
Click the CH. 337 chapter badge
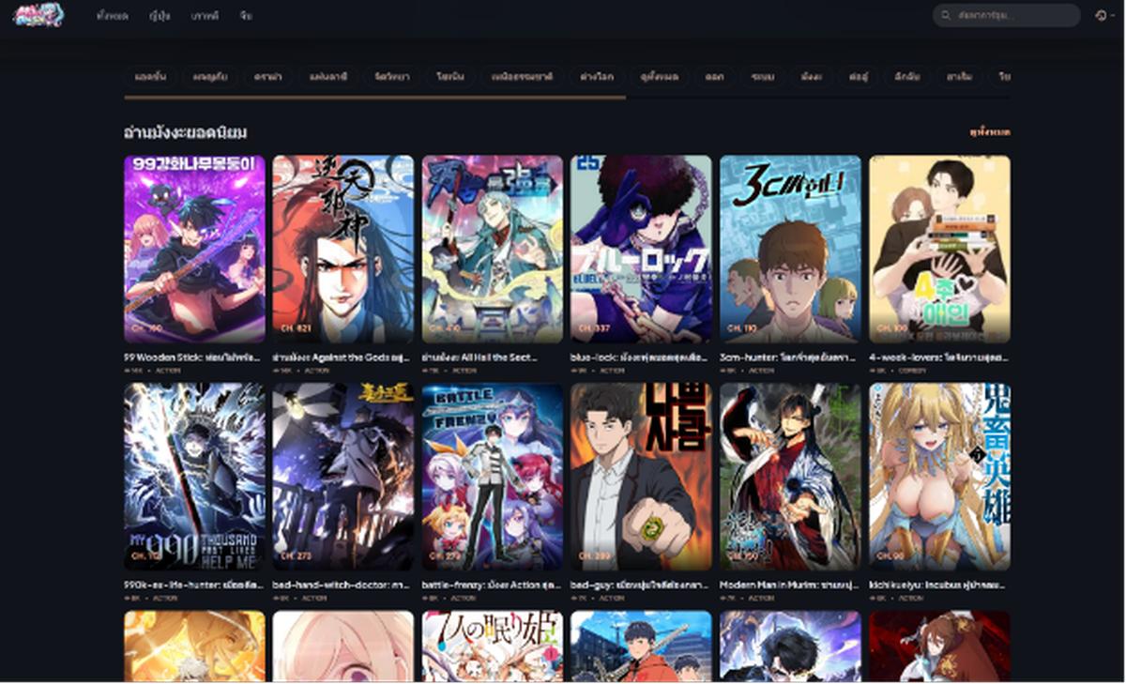pos(594,329)
